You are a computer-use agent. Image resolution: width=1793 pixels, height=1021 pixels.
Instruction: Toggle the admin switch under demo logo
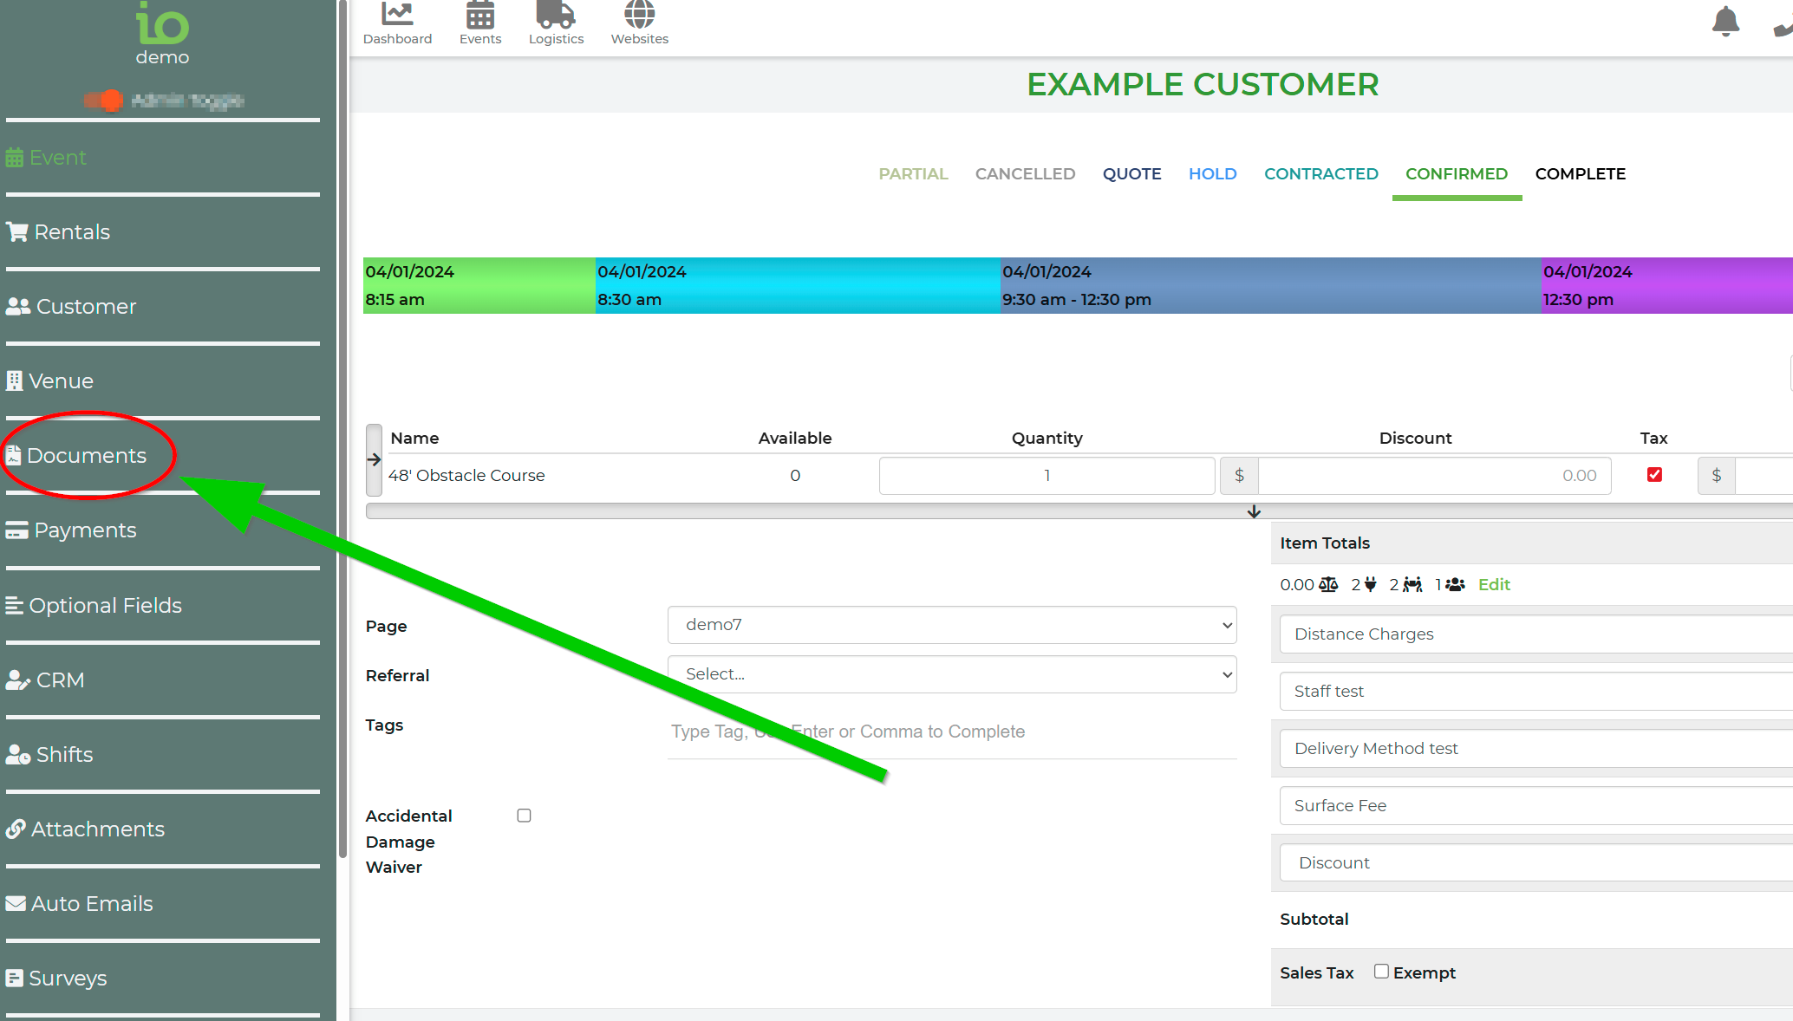pyautogui.click(x=104, y=101)
